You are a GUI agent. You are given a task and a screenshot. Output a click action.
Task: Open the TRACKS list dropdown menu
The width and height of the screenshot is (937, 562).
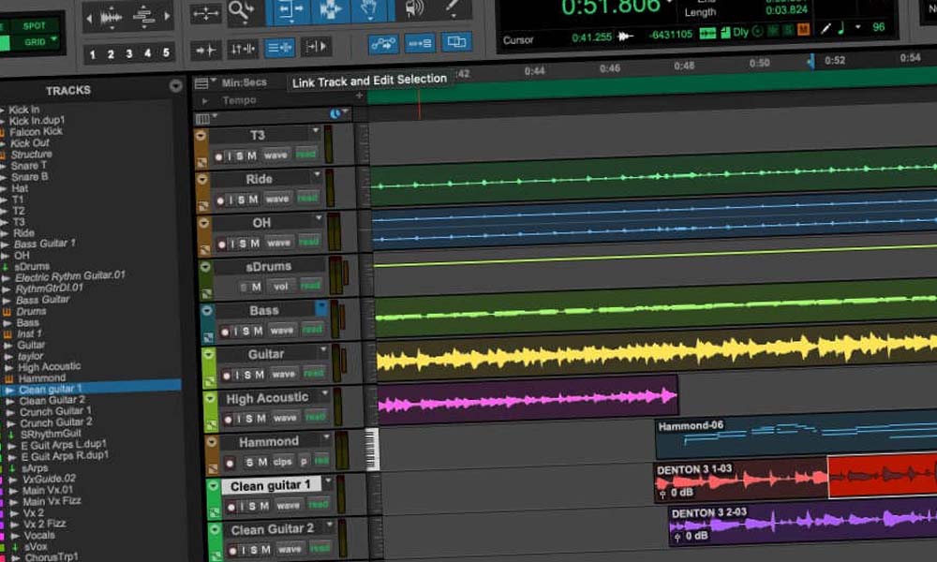coord(175,86)
